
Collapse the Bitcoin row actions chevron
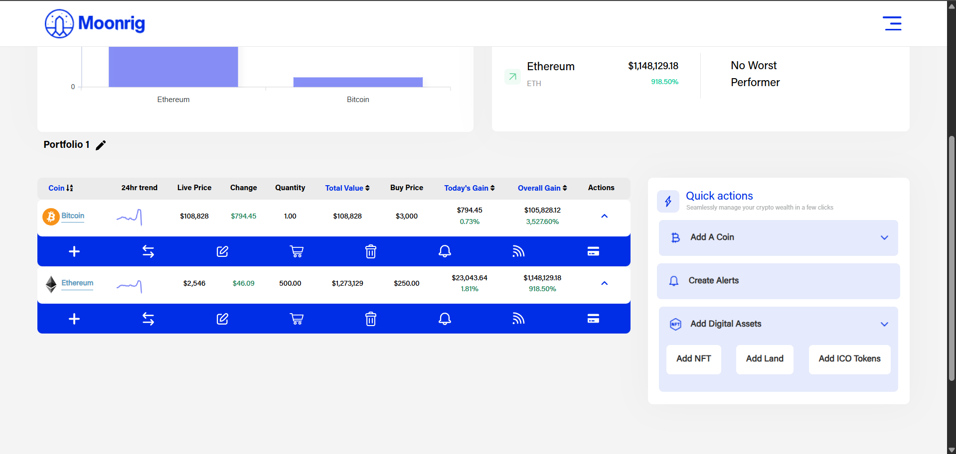tap(605, 216)
